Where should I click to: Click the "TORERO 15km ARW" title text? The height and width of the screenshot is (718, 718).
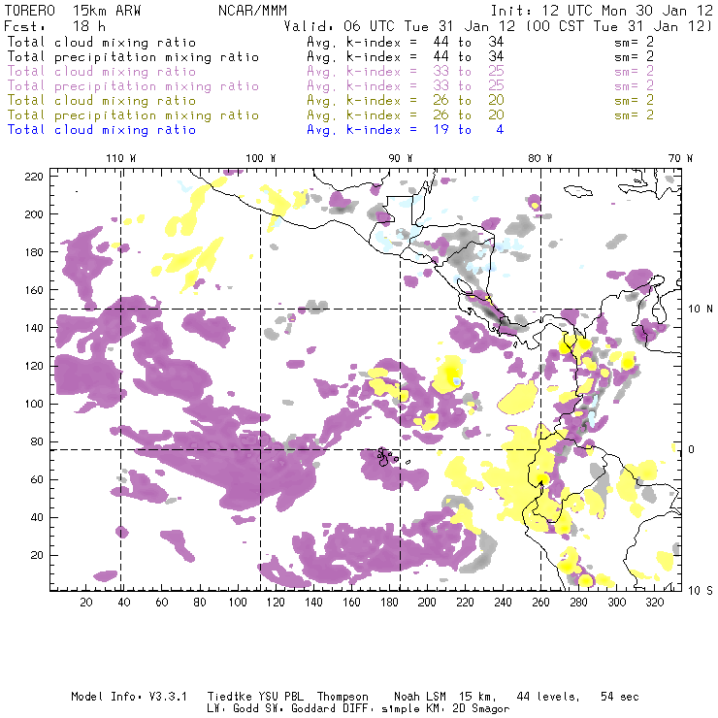[x=73, y=11]
